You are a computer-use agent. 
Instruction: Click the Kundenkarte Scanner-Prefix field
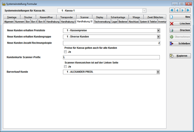pyautogui.click(x=111, y=57)
